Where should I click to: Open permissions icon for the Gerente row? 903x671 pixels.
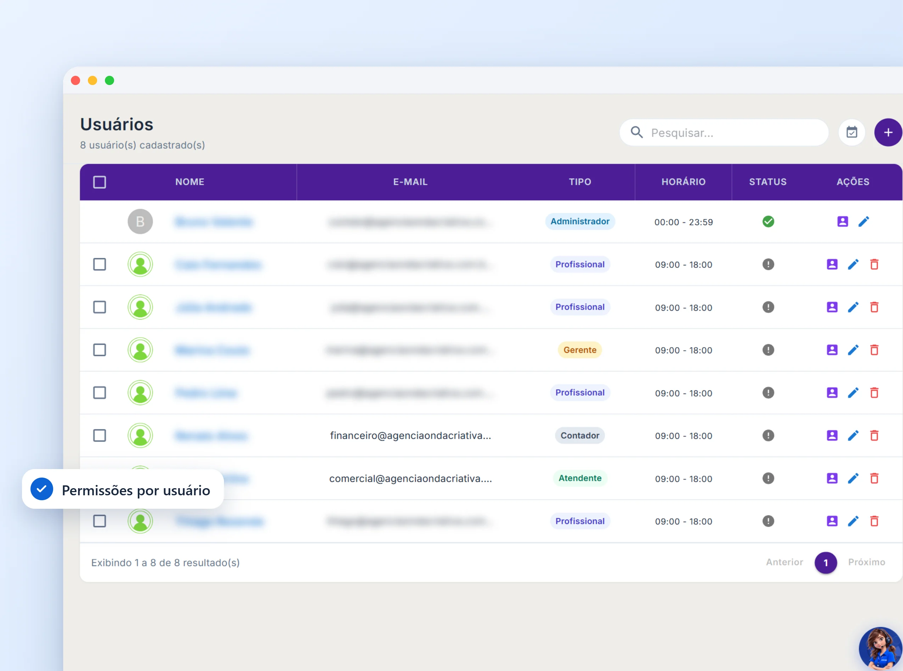click(832, 350)
